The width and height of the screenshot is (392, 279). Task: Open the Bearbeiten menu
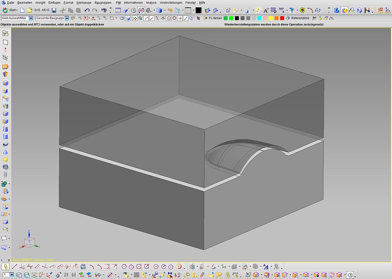pos(24,2)
